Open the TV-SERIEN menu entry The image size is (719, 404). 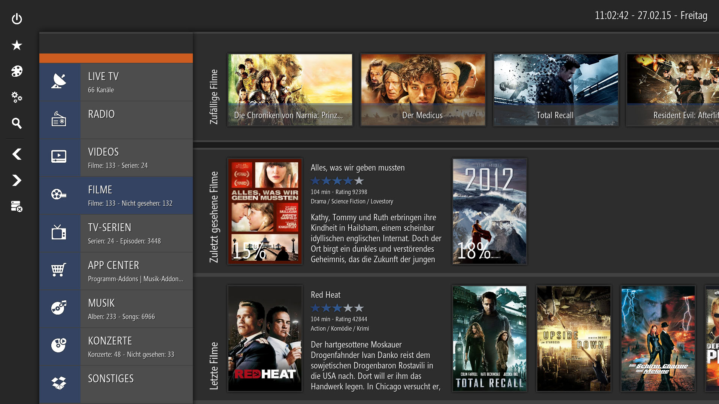click(x=116, y=233)
